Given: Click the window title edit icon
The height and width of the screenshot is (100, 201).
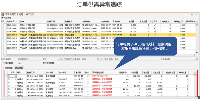Looking at the screenshot, I should pos(3,15).
